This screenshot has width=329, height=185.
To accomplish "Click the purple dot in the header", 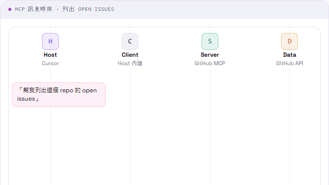I will click(10, 9).
